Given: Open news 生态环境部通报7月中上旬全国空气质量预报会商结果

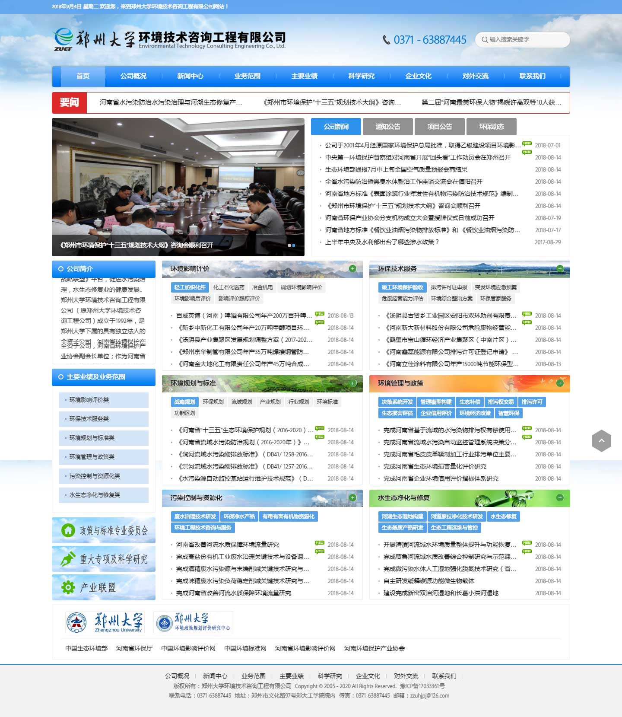Looking at the screenshot, I should [x=396, y=169].
